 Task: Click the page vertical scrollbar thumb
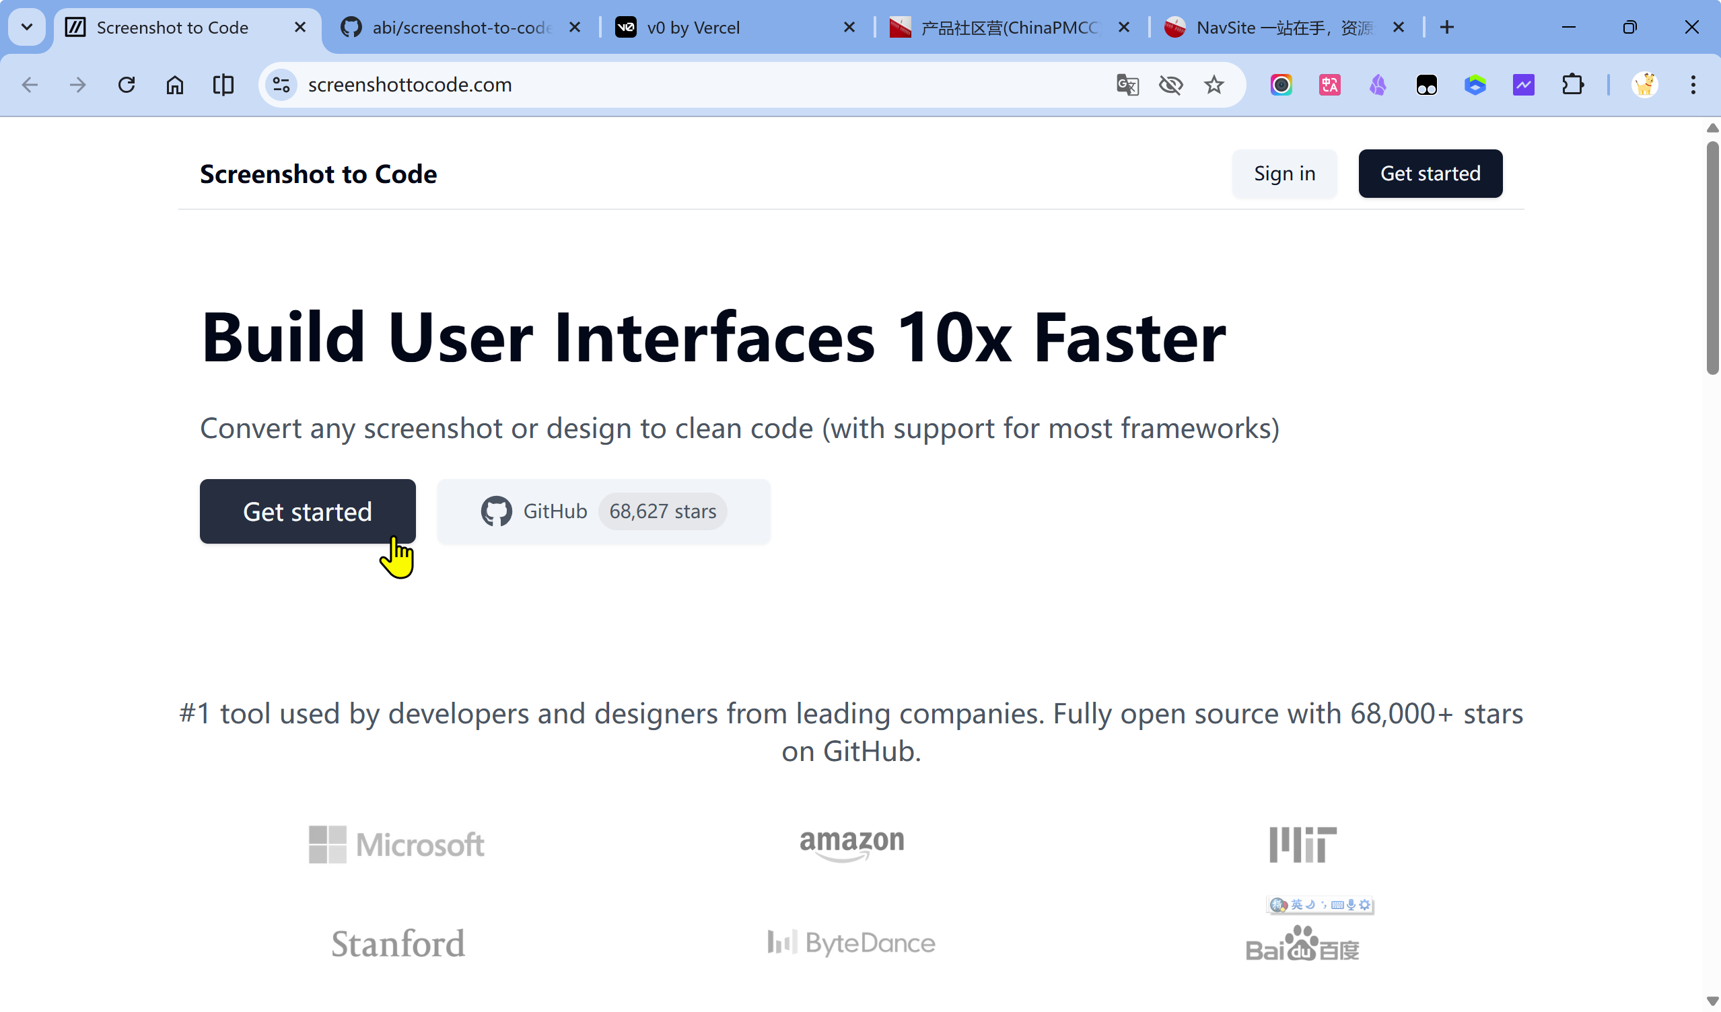coord(1712,260)
